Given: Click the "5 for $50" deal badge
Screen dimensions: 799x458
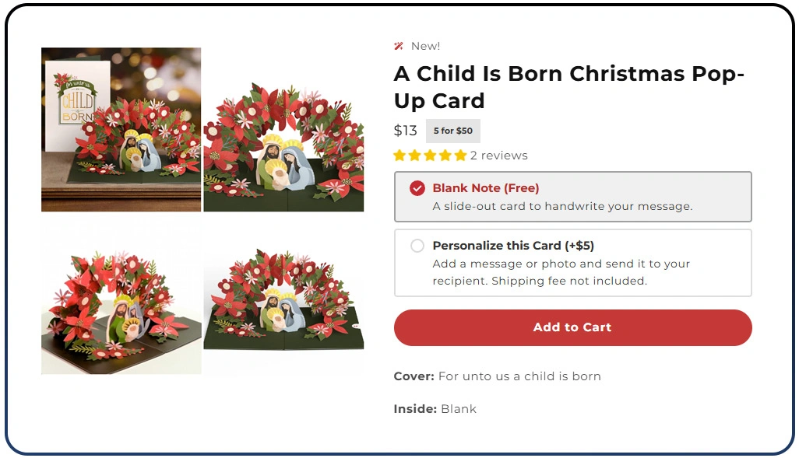Looking at the screenshot, I should point(452,131).
